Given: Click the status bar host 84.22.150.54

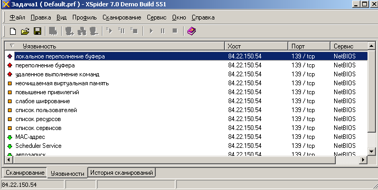Looking at the screenshot, I should pyautogui.click(x=19, y=185).
